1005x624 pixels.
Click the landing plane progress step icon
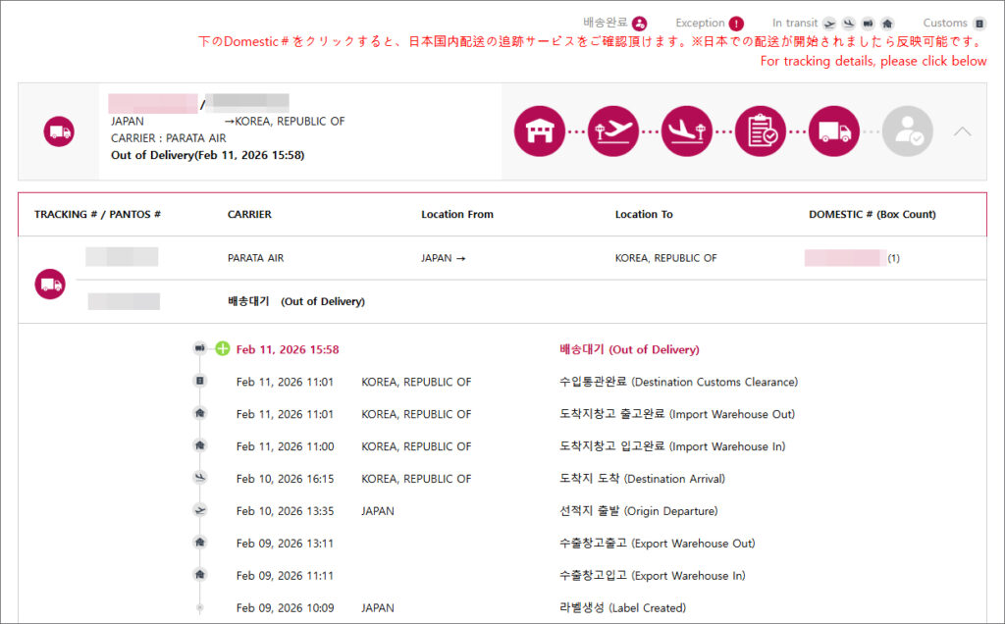coord(687,131)
